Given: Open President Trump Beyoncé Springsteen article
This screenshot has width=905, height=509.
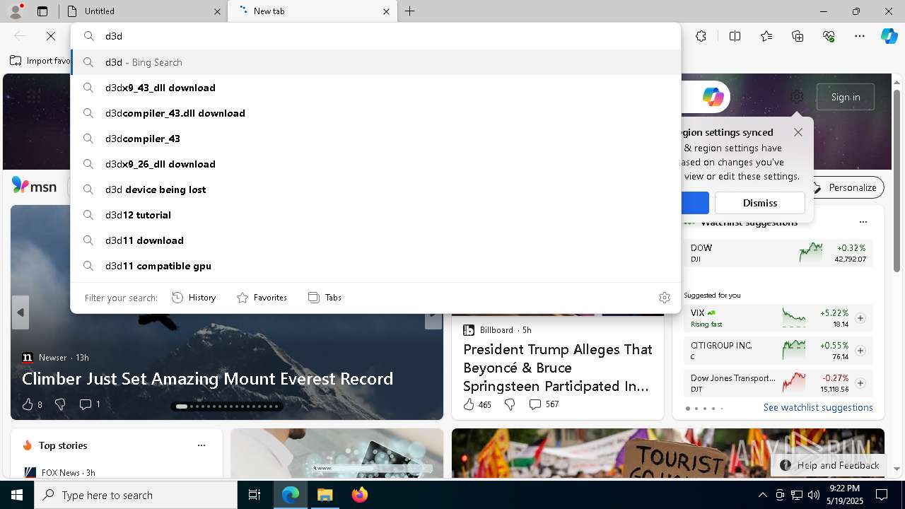Looking at the screenshot, I should (558, 368).
